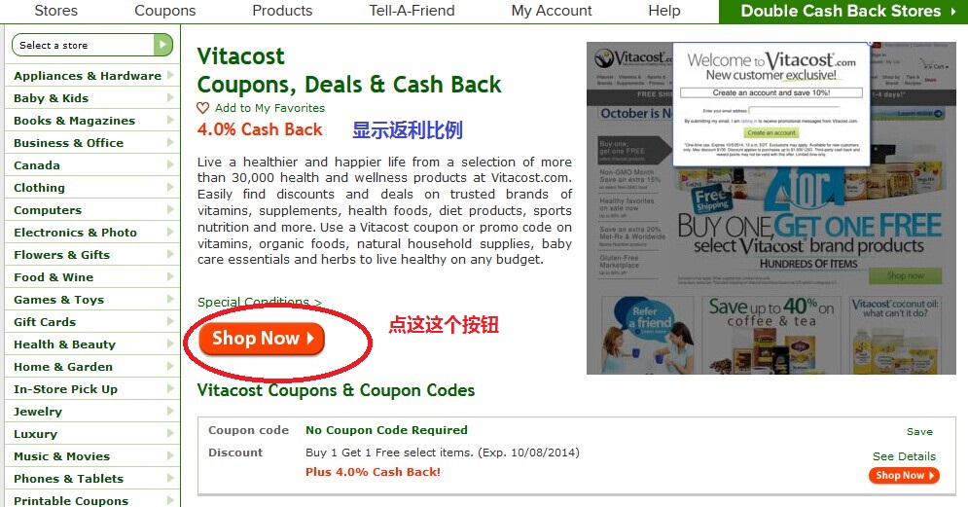Open the See Details link
Image resolution: width=968 pixels, height=507 pixels.
pyautogui.click(x=904, y=456)
